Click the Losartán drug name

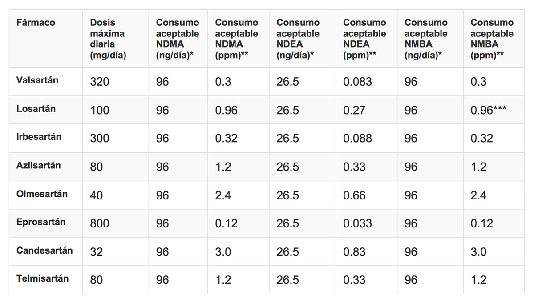coord(36,109)
